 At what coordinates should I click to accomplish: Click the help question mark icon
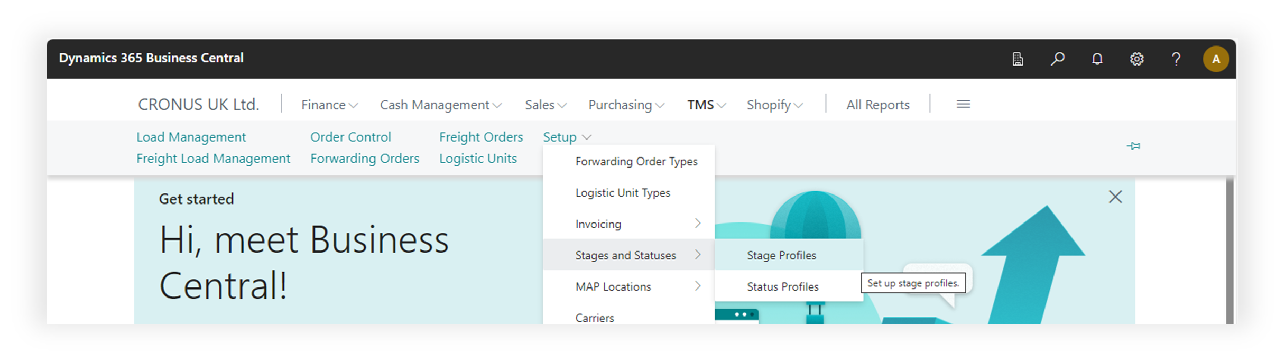click(1176, 59)
